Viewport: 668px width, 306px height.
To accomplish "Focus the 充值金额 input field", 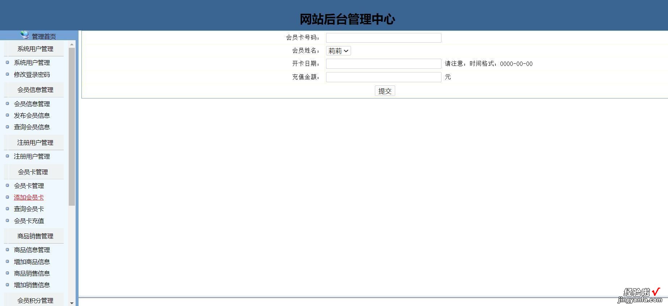I will (x=384, y=77).
